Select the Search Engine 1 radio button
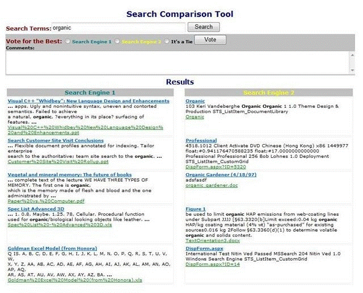The image size is (363, 293). (67, 41)
